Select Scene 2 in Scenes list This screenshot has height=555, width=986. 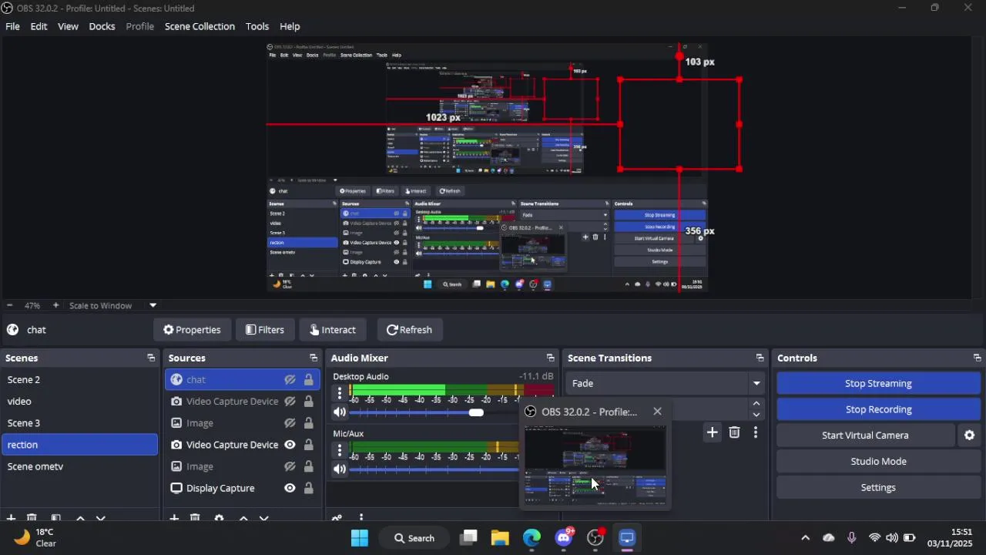[x=79, y=379]
